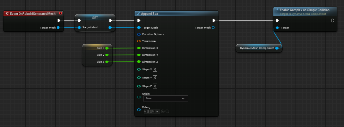The width and height of the screenshot is (344, 127).
Task: Click the Target Mesh input pin on Append Box
Action: pos(139,28)
